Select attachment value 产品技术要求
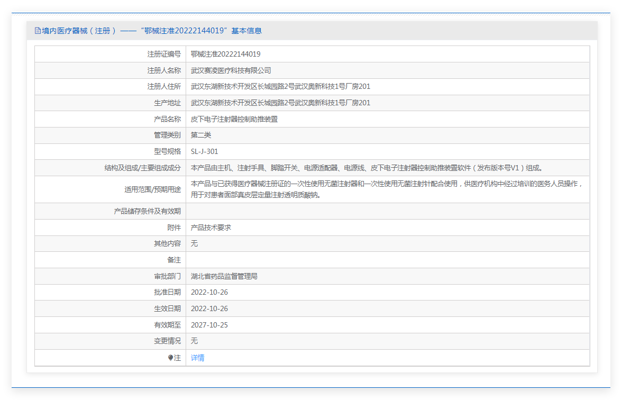This screenshot has width=622, height=400. [211, 228]
